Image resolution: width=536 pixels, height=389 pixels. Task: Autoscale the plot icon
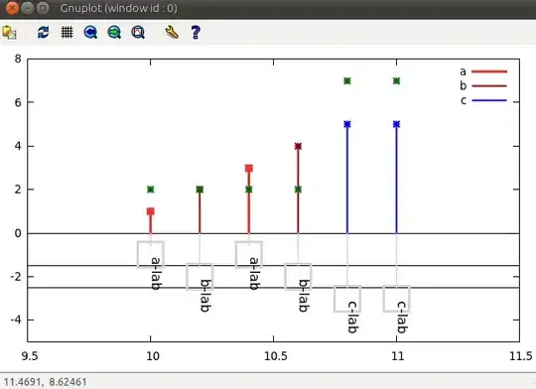tap(138, 33)
